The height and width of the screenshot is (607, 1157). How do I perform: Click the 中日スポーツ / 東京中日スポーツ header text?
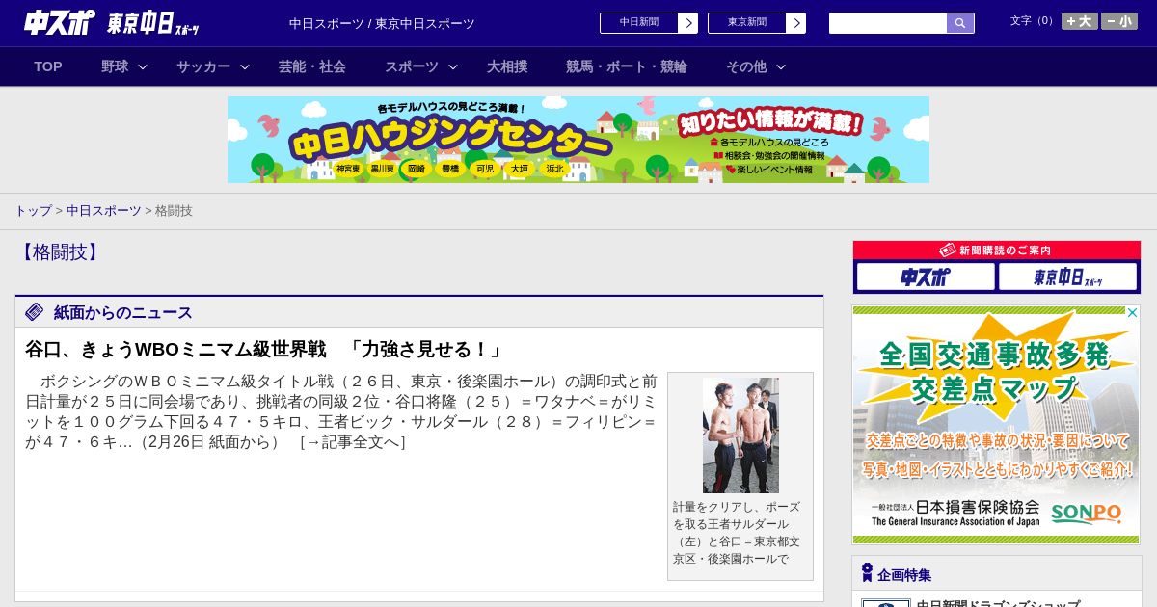[x=382, y=23]
